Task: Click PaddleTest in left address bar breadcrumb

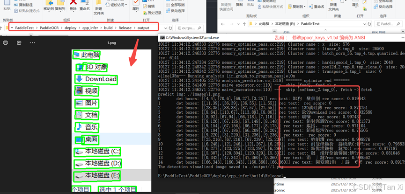Action: pyautogui.click(x=24, y=28)
